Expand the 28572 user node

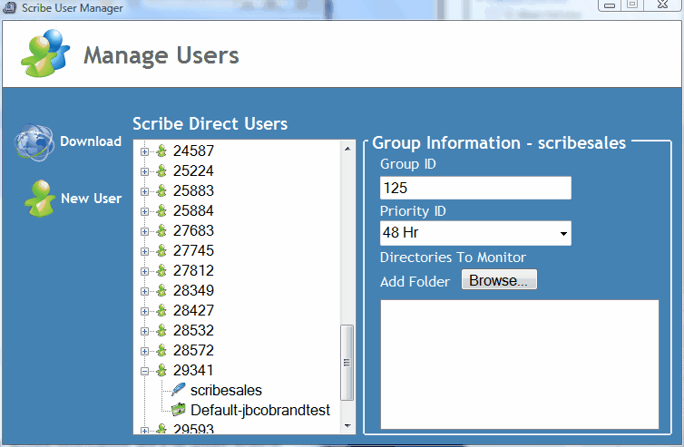coord(144,352)
